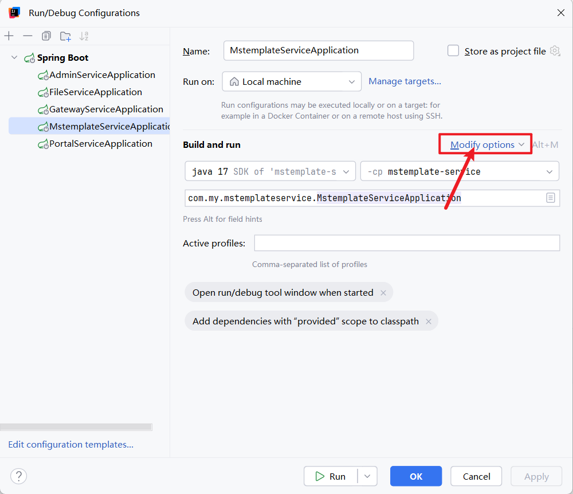Click the Cancel button

[x=476, y=476]
